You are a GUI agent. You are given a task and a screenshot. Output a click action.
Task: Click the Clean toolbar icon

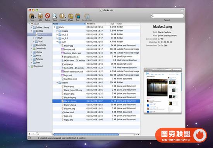pyautogui.click(x=70, y=16)
